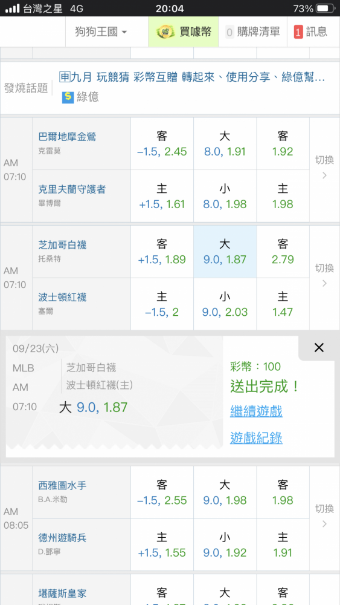
Task: Select 小 9.0, 2.03 Red Sox under
Action: (225, 304)
